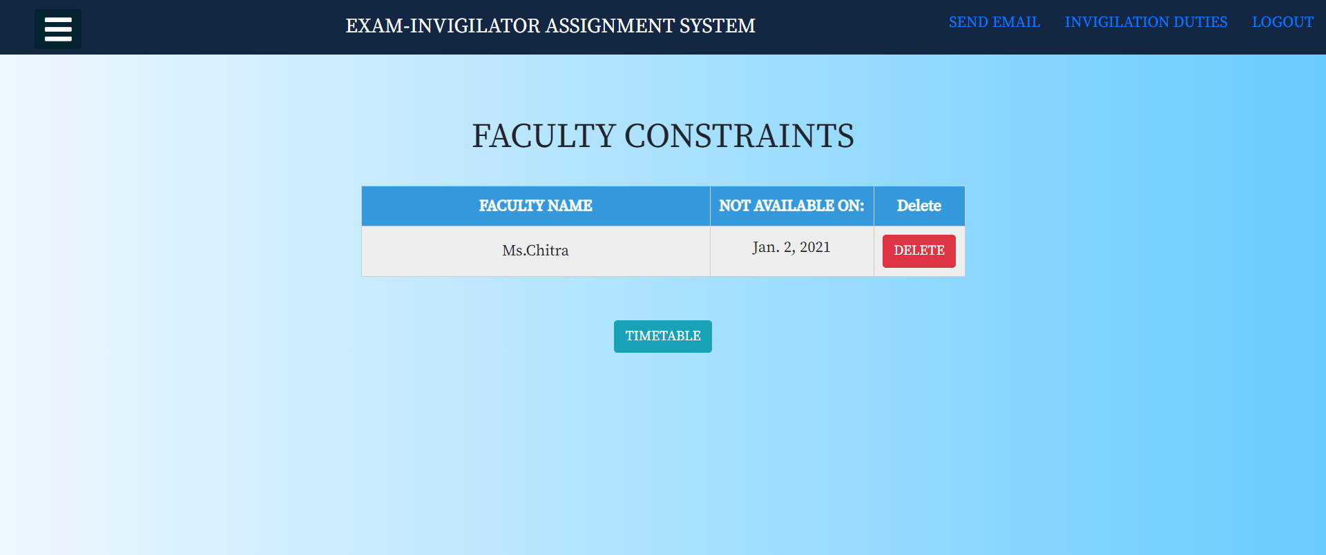Select the Ms.Chitra table row

pos(535,250)
